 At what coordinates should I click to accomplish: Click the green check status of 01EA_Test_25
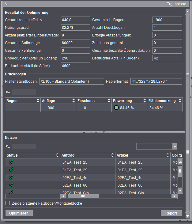pos(11,162)
